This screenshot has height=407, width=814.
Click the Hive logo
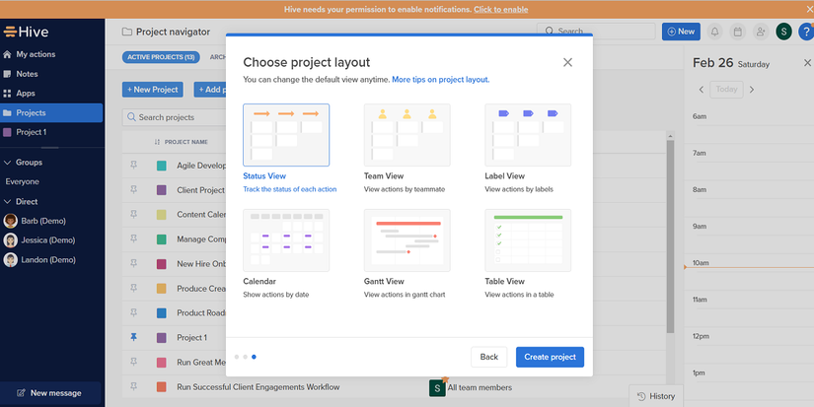(x=26, y=32)
